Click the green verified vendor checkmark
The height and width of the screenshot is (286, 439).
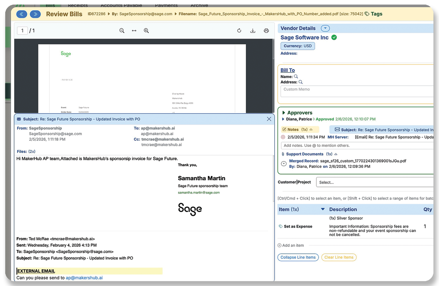[334, 37]
